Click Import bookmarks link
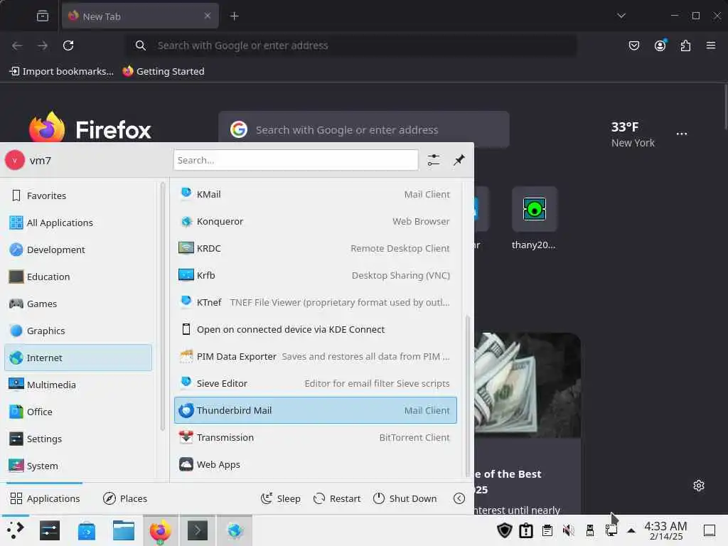This screenshot has width=728, height=546. click(61, 71)
